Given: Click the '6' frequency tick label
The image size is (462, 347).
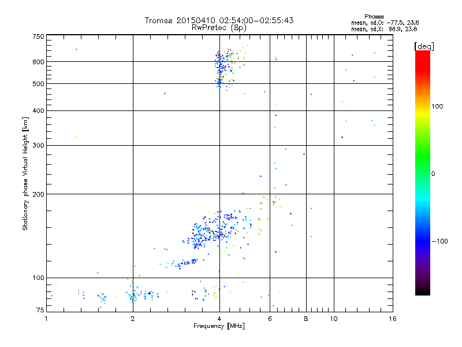Looking at the screenshot, I should [x=270, y=319].
